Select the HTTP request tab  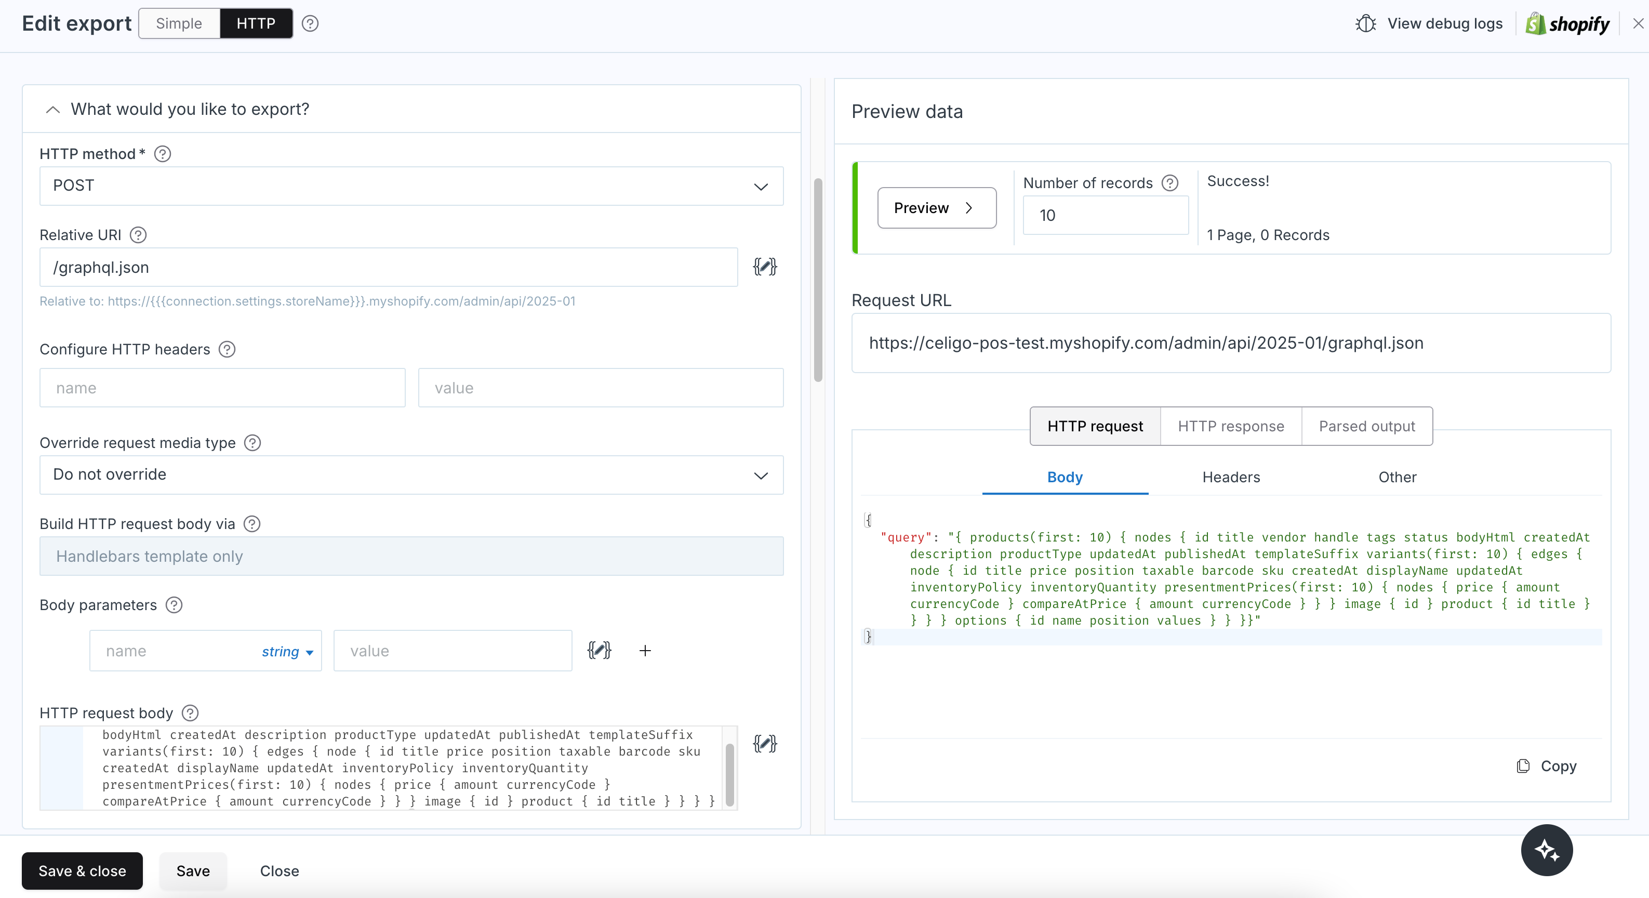(1095, 426)
